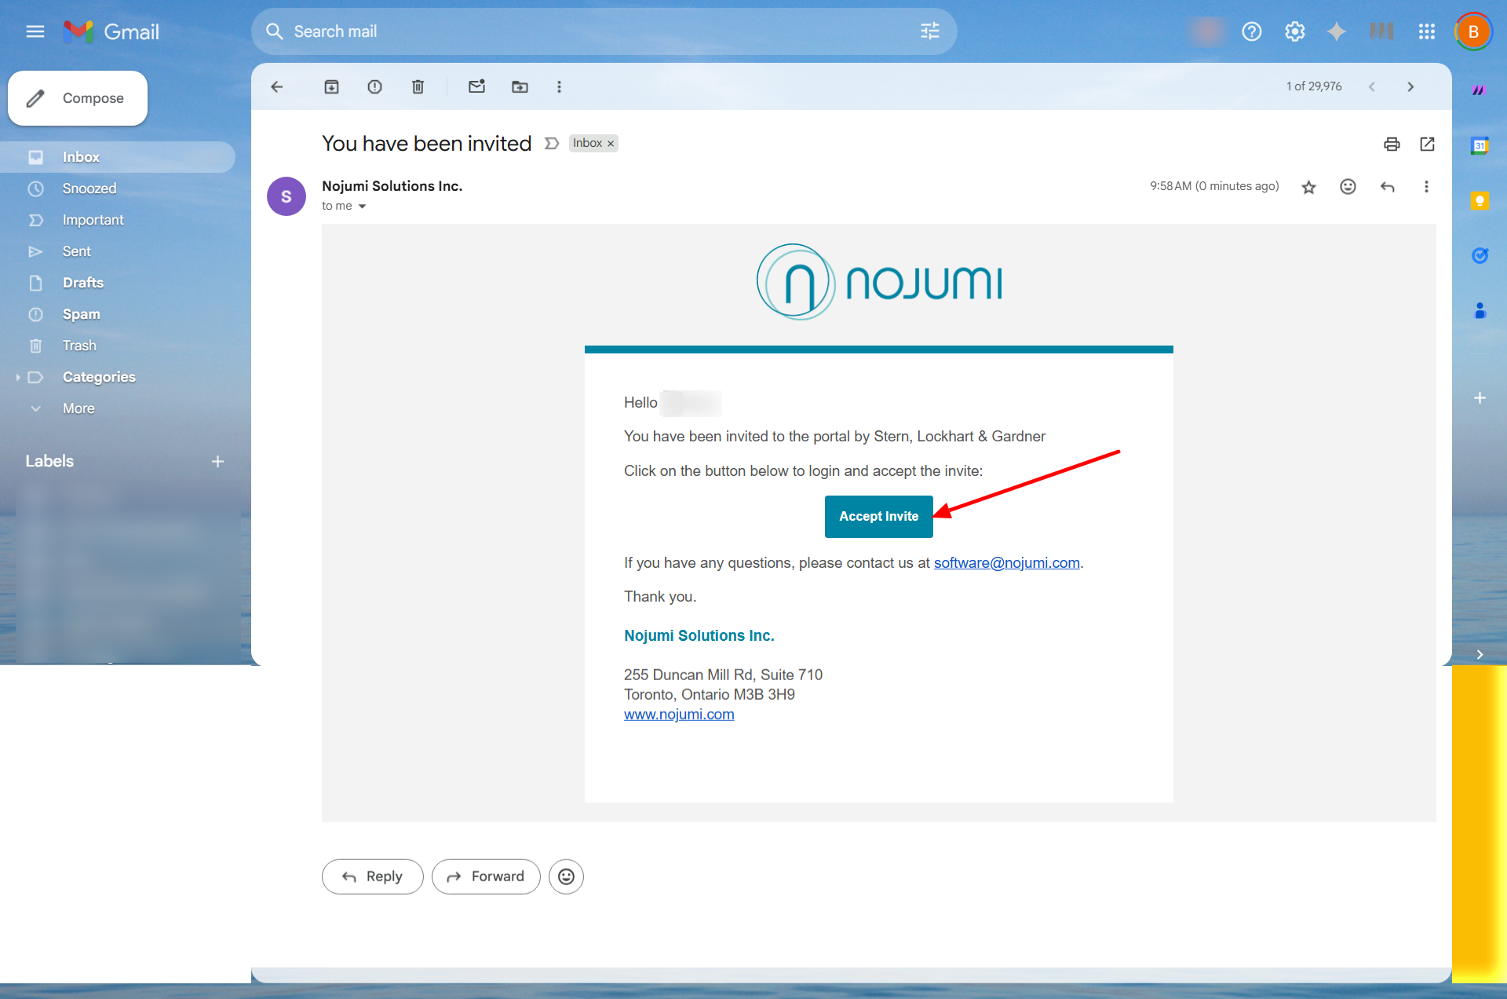Screen dimensions: 1507x999
Task: Open the software@nojumi.com email link
Action: point(1007,563)
